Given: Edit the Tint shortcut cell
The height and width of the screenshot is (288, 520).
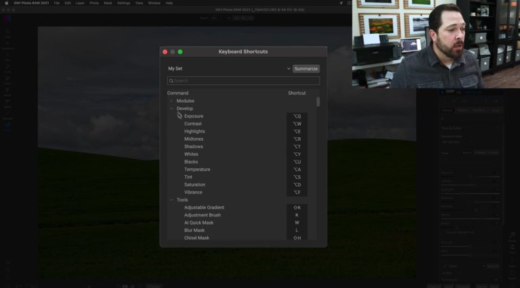Looking at the screenshot, I should pos(297,177).
